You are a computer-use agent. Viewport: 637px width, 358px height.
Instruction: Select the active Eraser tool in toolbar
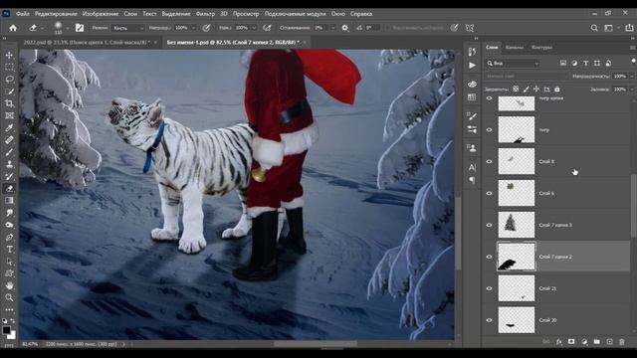(9, 188)
